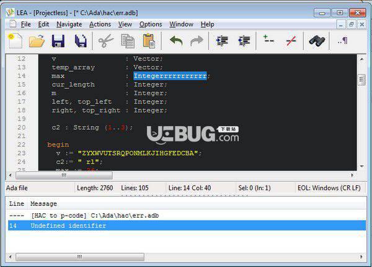Viewport: 372px width, 267px height.
Task: Click the "Line" column header
Action: pos(16,203)
